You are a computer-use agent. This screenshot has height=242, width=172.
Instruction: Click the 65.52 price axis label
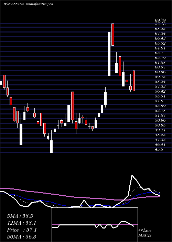(160, 43)
